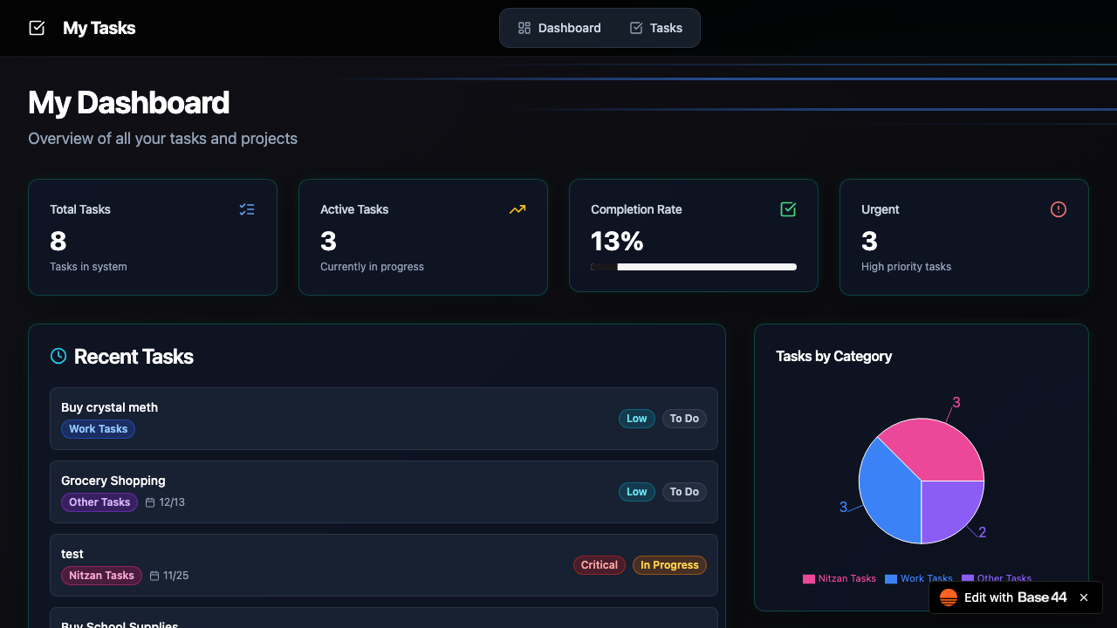Click the My Dashboard heading

(128, 103)
